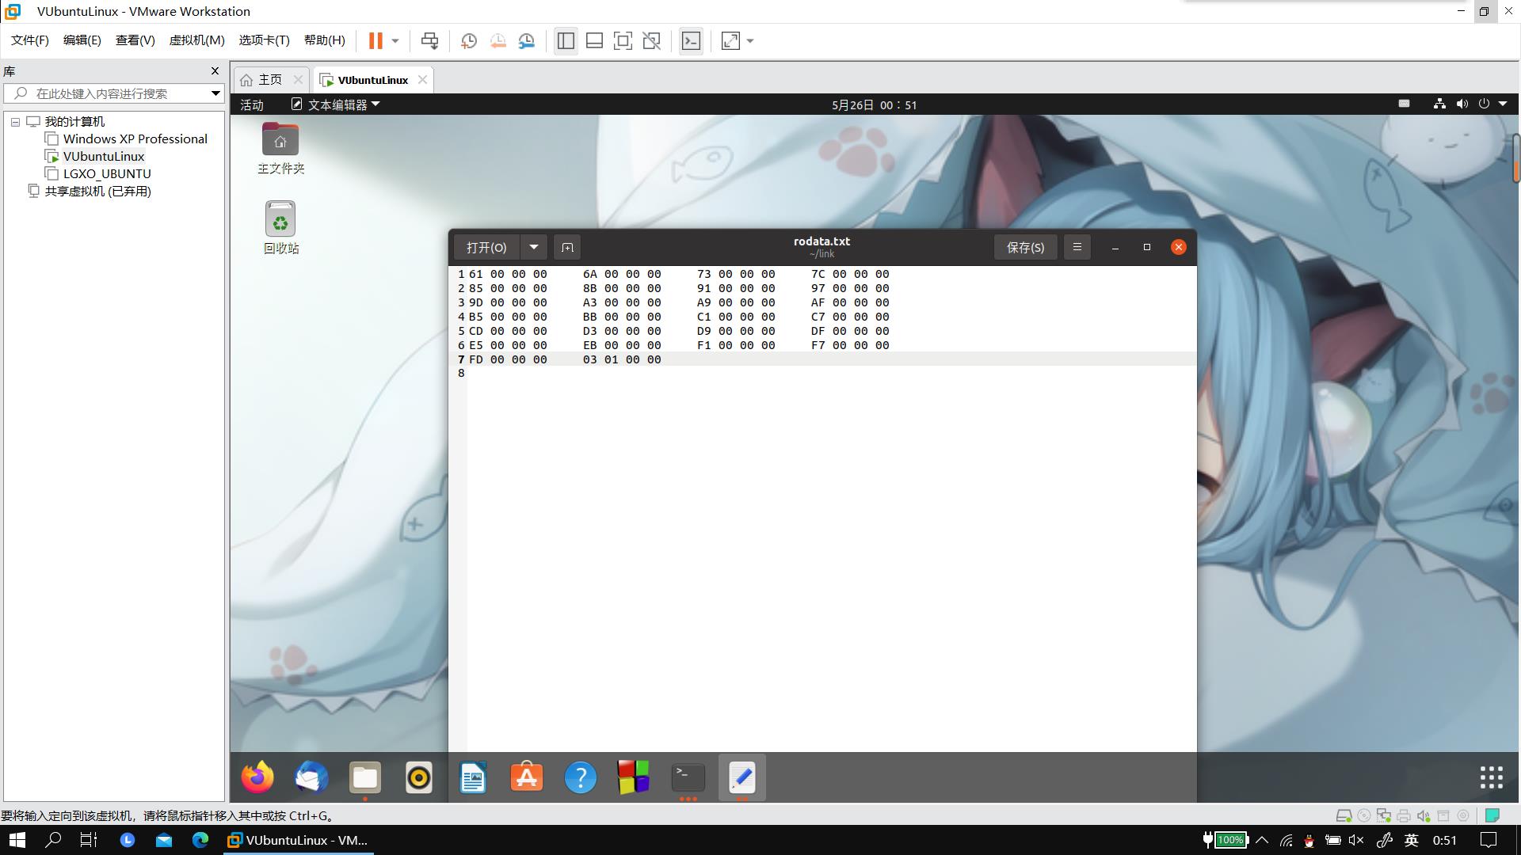Screen dimensions: 1521x855
Task: Click the stretch guest display icon
Action: coord(730,40)
